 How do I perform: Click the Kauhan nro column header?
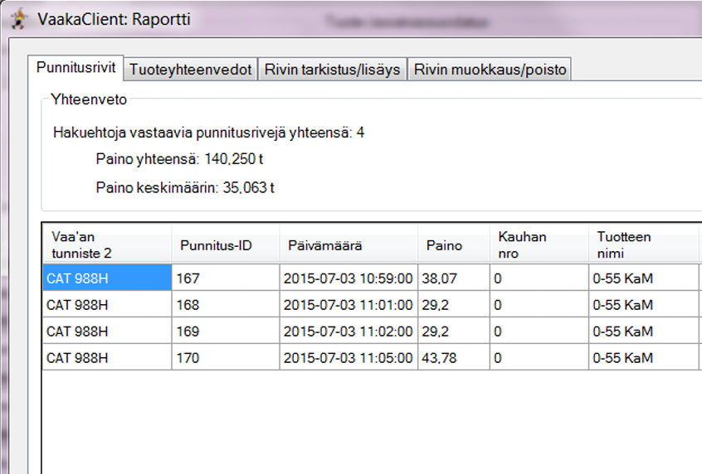pos(539,244)
